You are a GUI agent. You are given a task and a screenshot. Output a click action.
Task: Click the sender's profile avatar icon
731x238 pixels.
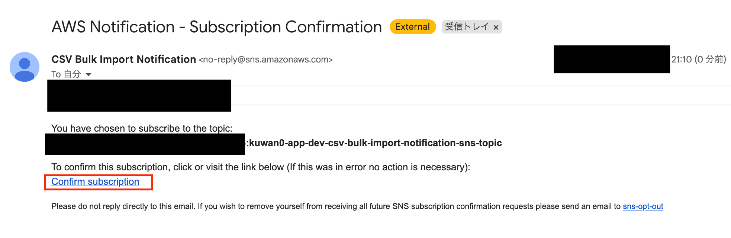pyautogui.click(x=25, y=67)
